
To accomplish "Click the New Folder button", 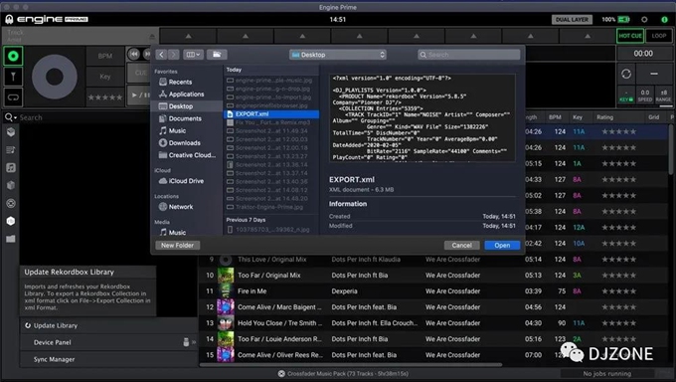I will click(x=177, y=245).
